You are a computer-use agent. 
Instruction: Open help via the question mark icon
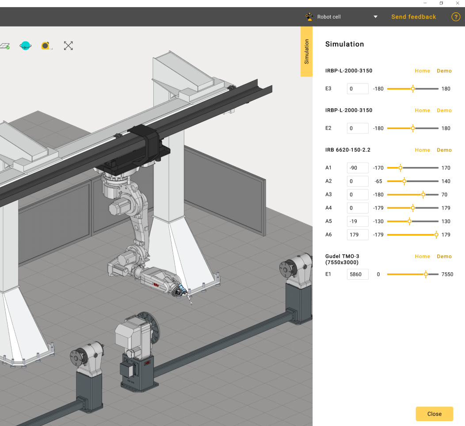pos(456,17)
